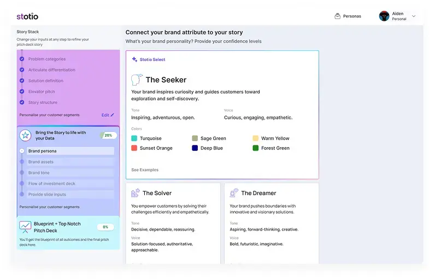This screenshot has width=435, height=279.
Task: Select the Provide slide inputs bullet
Action: coord(22,194)
